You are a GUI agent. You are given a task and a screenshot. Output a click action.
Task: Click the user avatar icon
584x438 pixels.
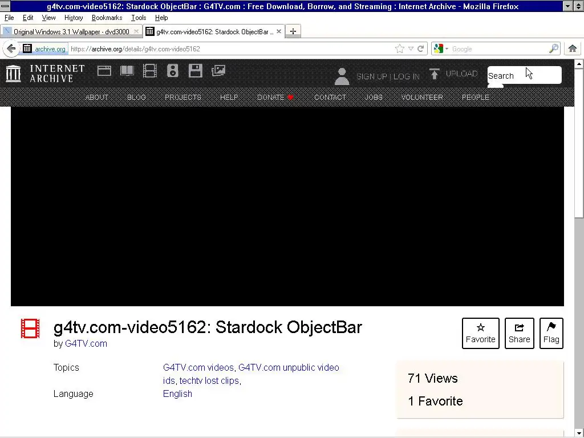coord(342,77)
